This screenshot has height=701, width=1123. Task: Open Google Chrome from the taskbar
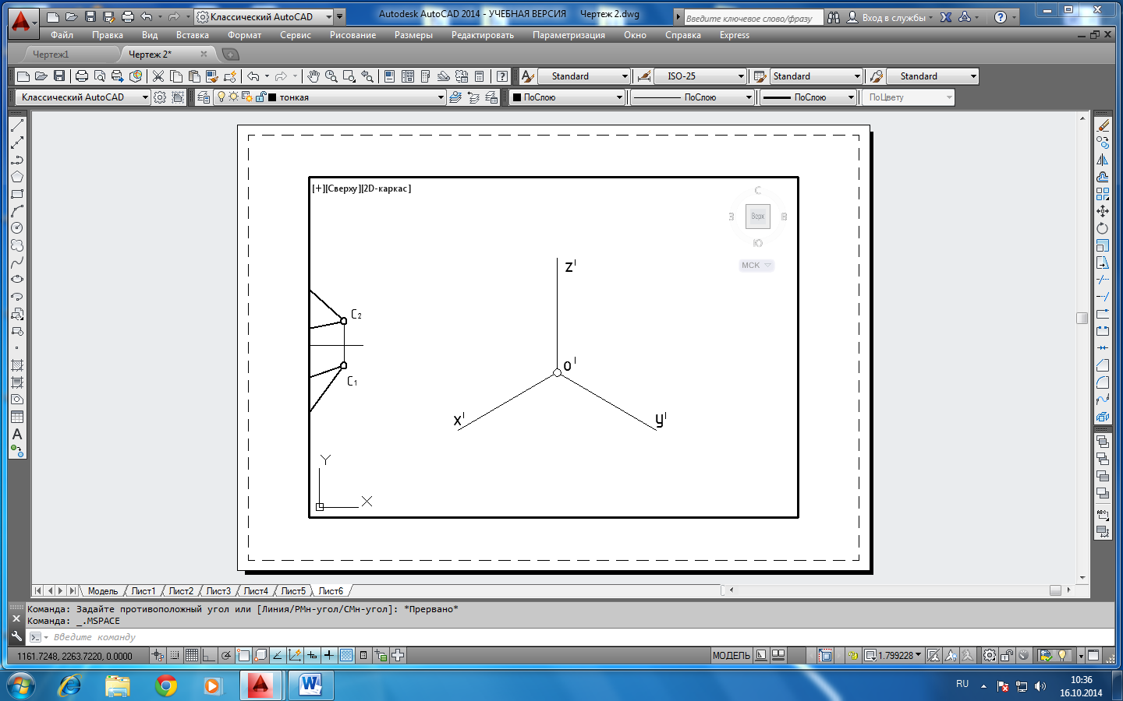pos(165,685)
